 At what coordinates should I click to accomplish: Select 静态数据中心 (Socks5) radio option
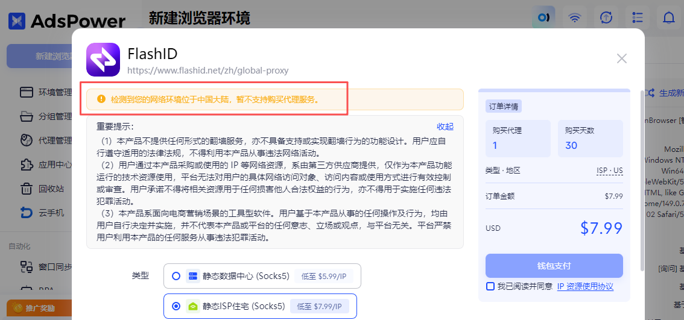(176, 276)
